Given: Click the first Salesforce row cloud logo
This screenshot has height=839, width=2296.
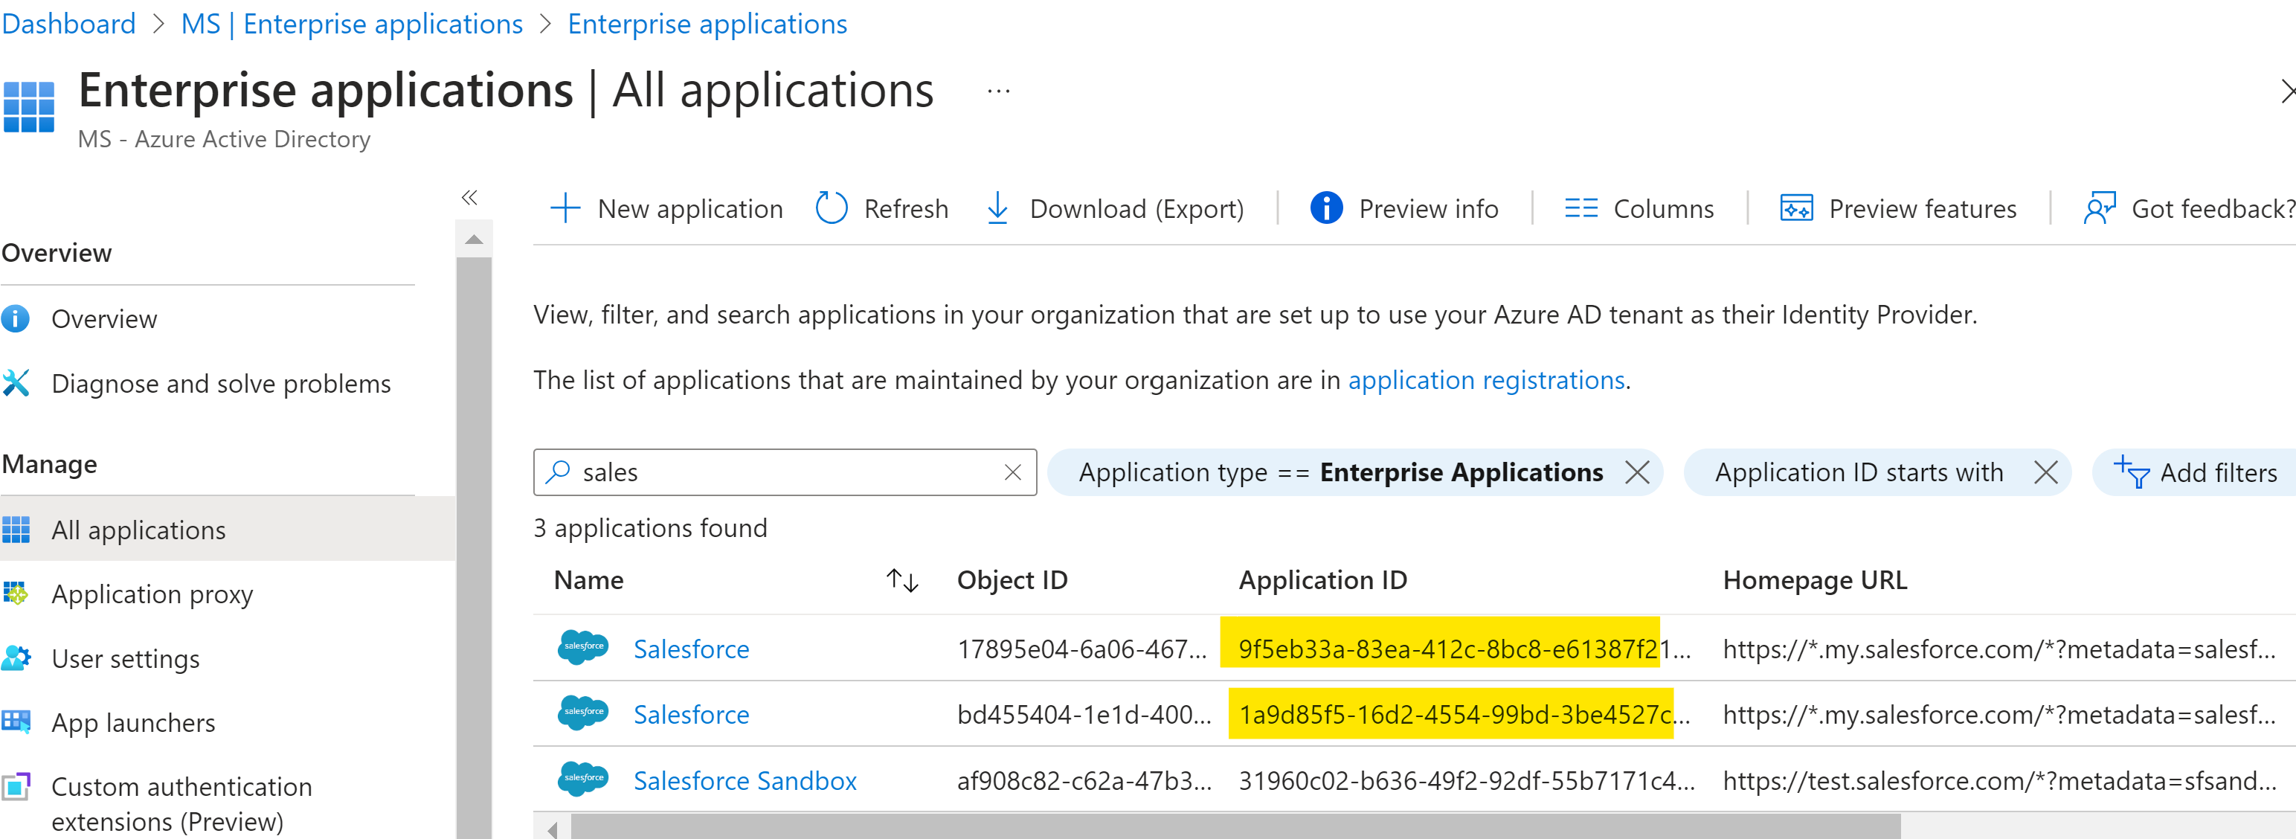Looking at the screenshot, I should 583,647.
